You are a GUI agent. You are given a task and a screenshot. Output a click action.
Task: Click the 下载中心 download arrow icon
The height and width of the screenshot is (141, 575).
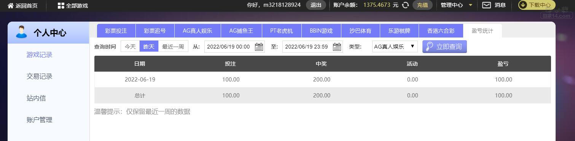[523, 5]
